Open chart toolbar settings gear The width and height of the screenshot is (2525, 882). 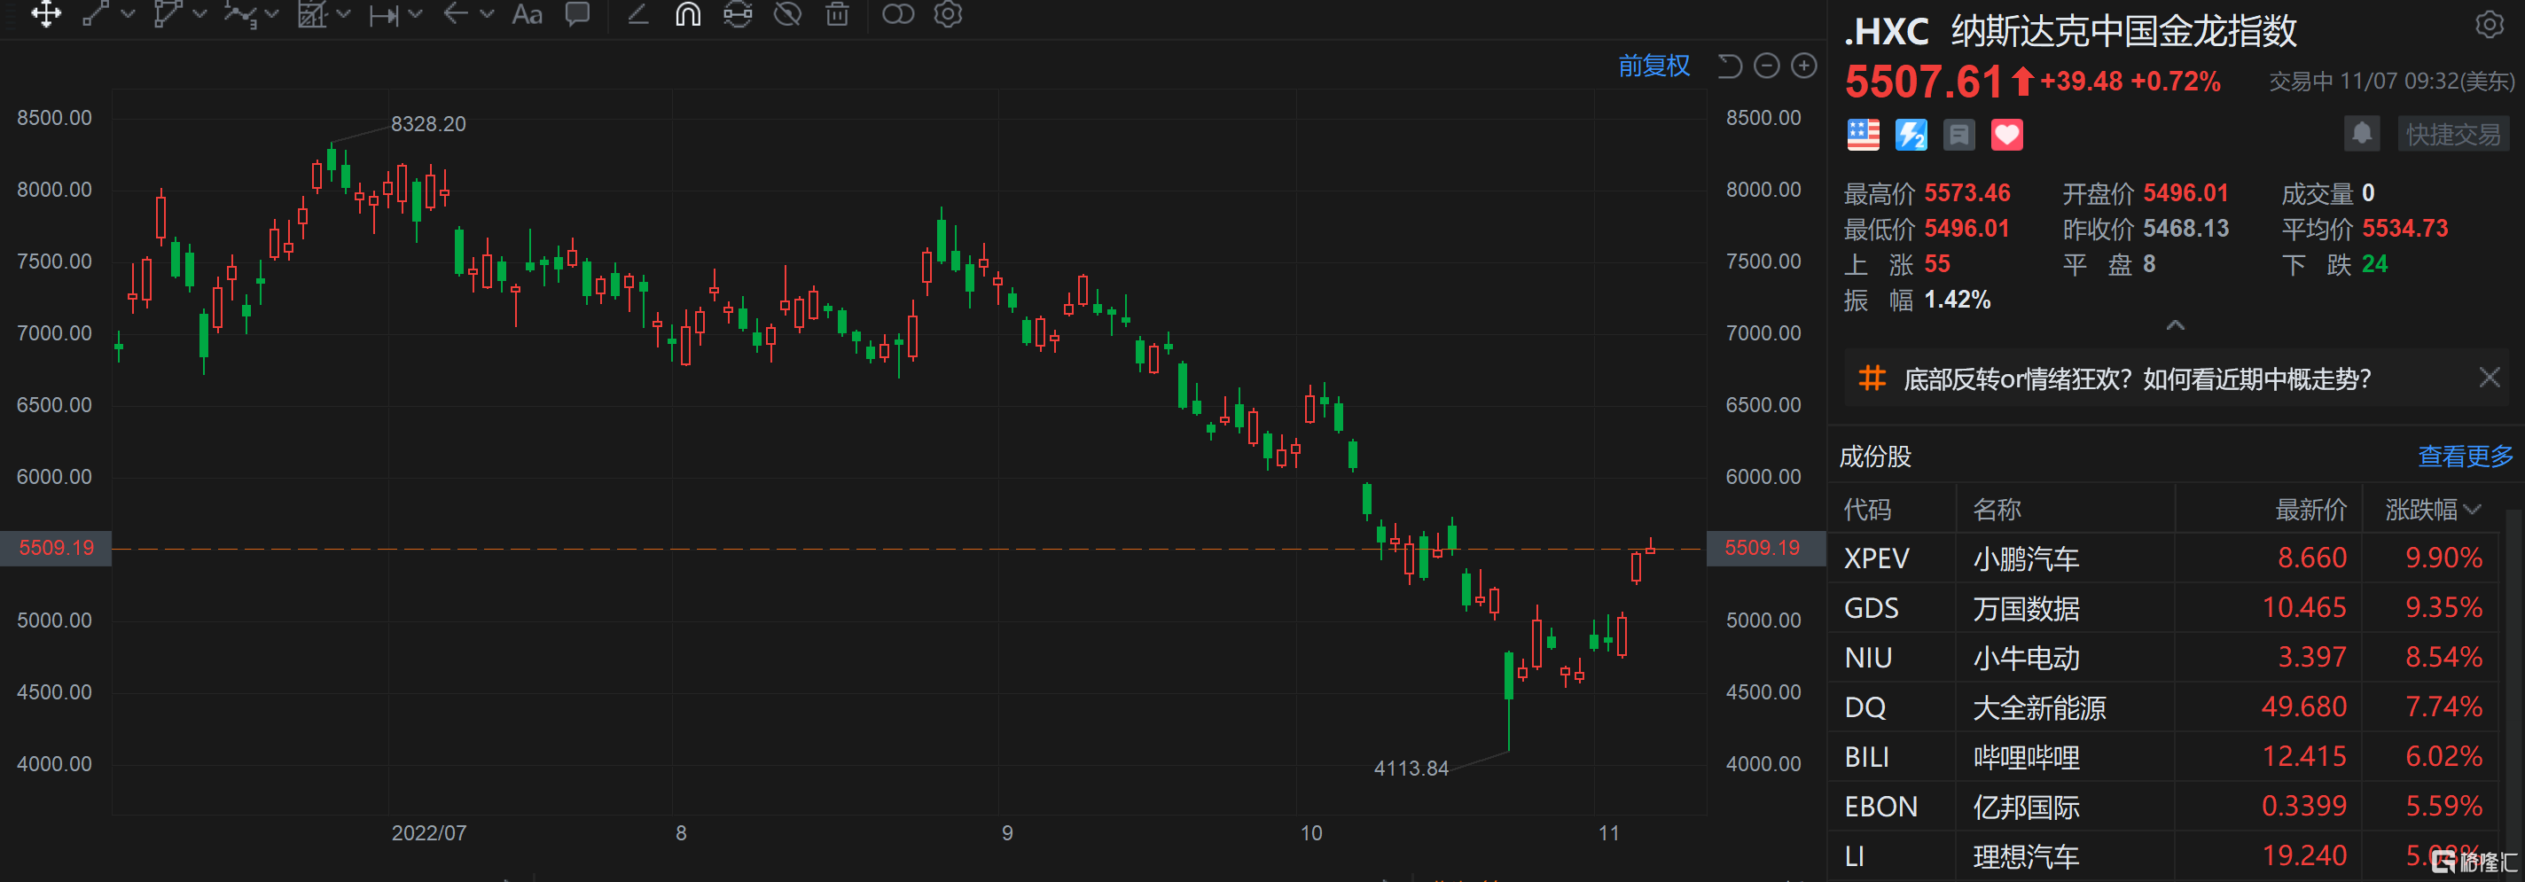pyautogui.click(x=948, y=13)
